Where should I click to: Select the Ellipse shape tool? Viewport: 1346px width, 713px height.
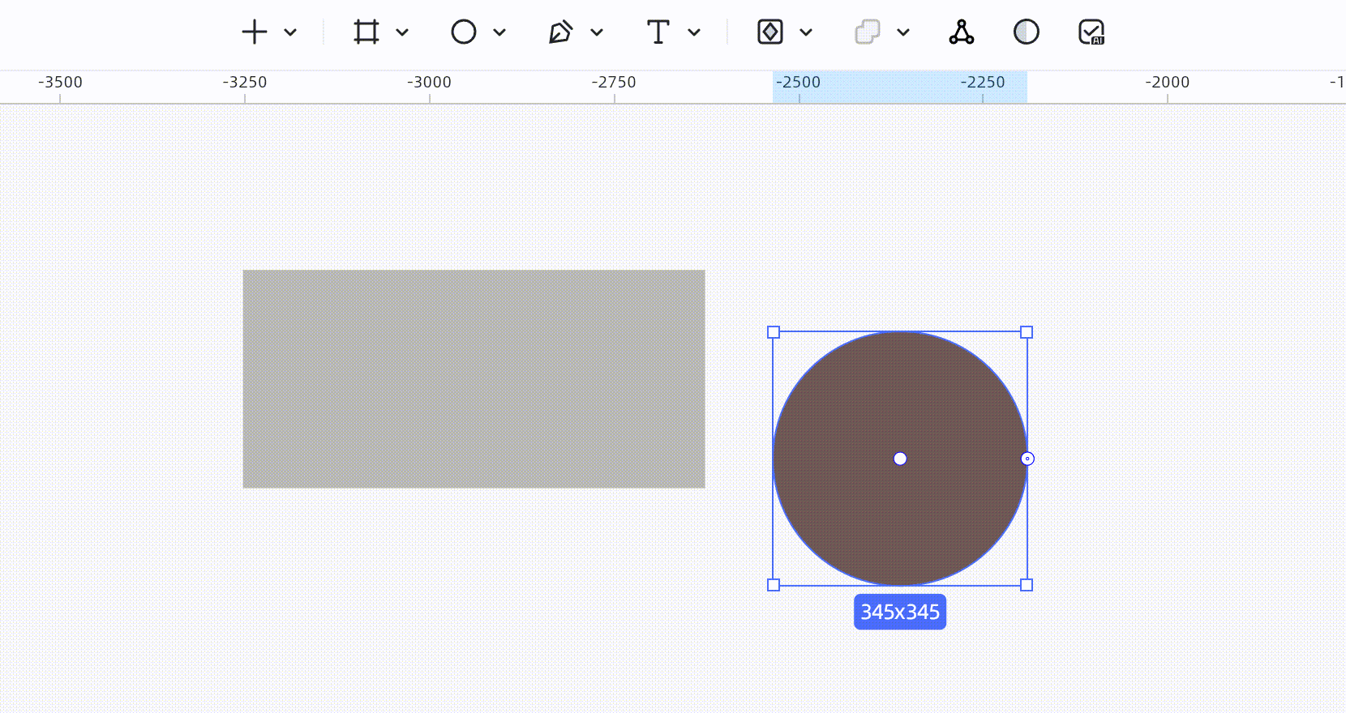click(x=464, y=32)
